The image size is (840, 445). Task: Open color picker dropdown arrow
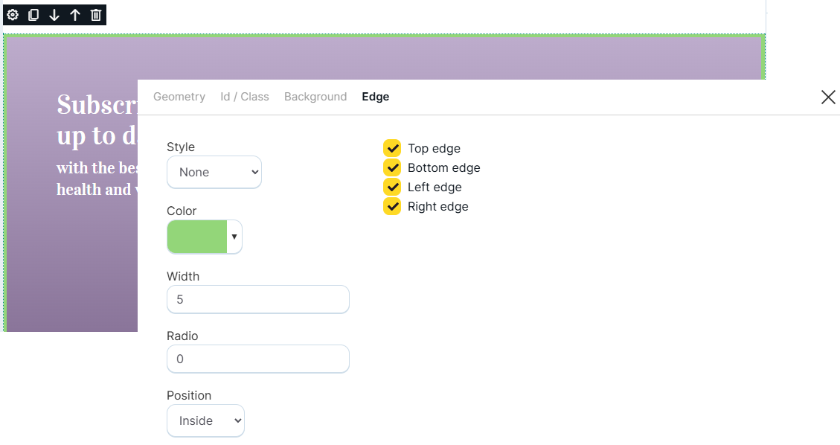click(x=234, y=237)
